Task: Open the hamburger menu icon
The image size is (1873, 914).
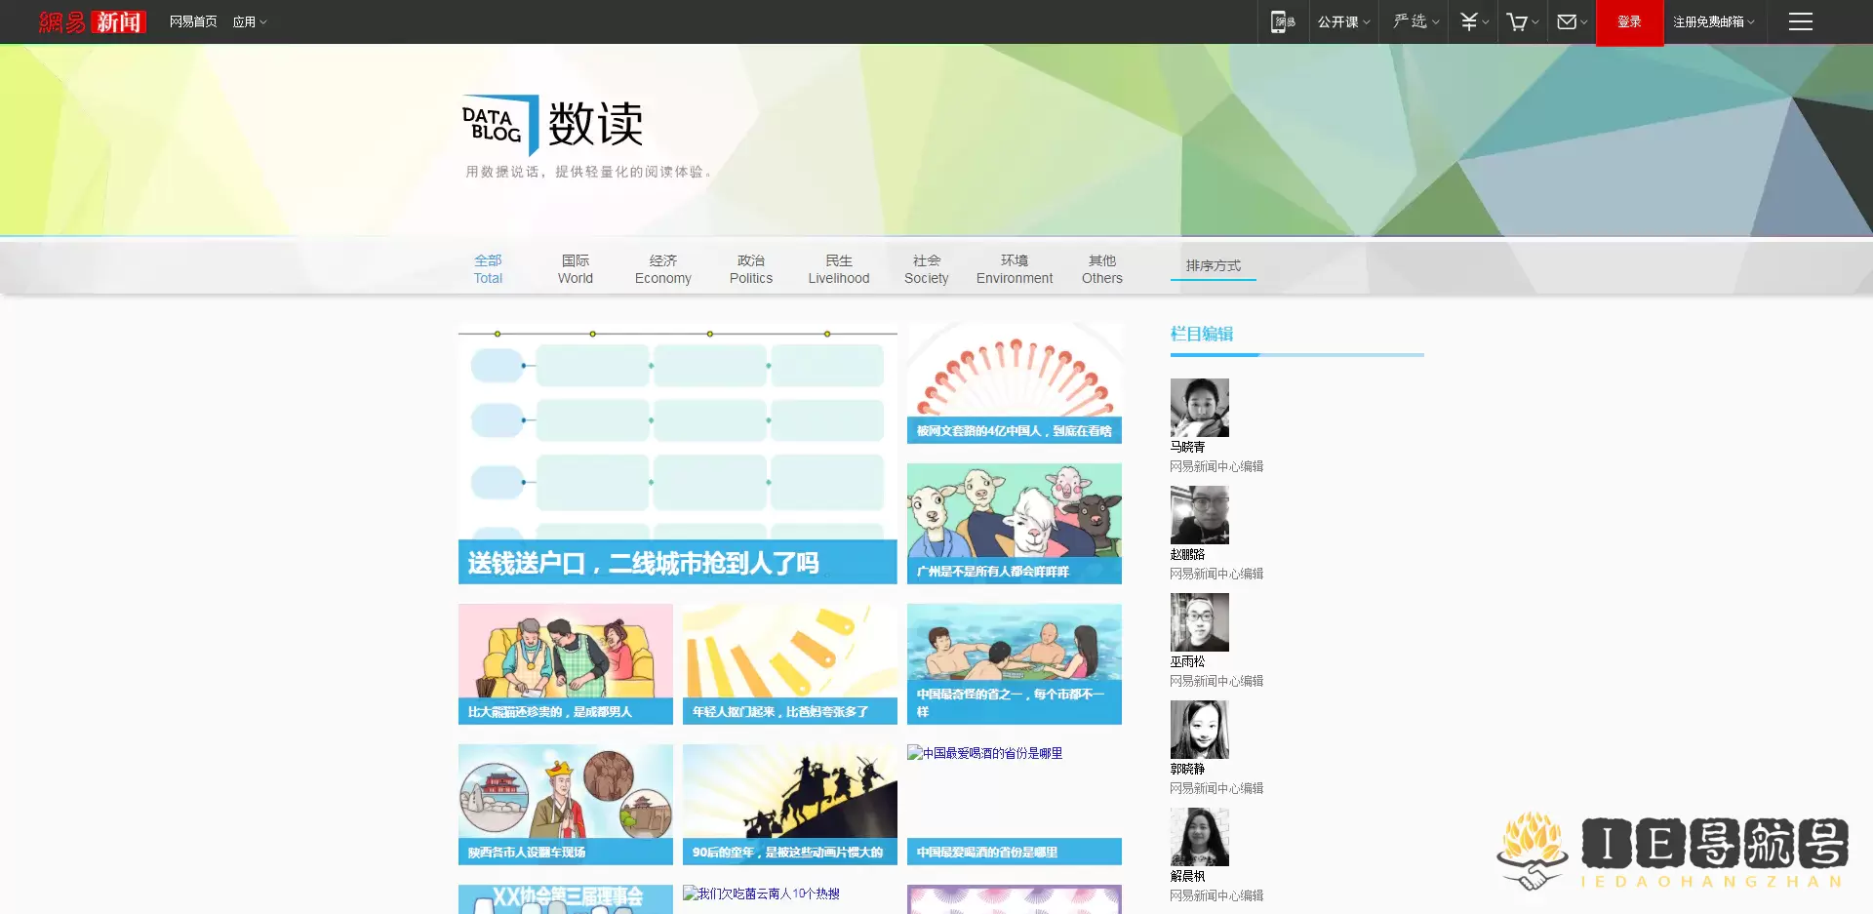Action: (1800, 21)
